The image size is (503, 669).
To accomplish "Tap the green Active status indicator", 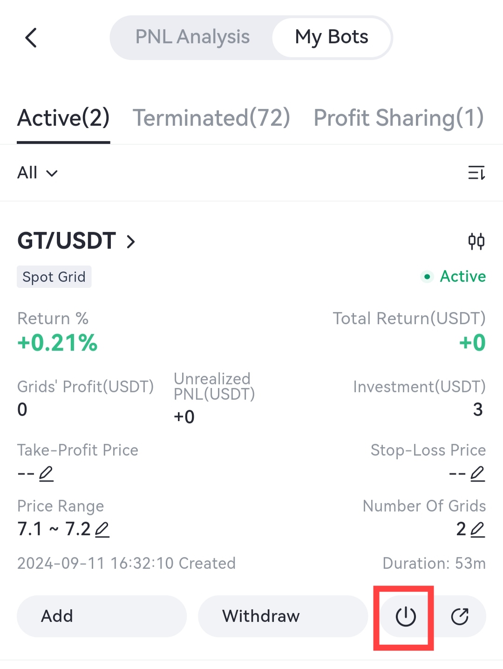I will coord(454,276).
